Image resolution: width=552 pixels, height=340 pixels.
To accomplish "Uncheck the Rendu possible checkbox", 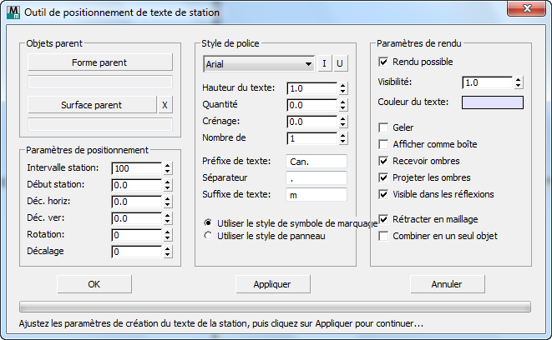I will coord(384,62).
